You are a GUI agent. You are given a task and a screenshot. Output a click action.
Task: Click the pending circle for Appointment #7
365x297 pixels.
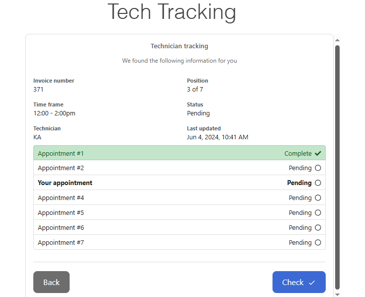point(318,243)
